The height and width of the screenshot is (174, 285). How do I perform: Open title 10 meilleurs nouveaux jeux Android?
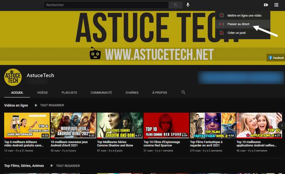(69, 144)
